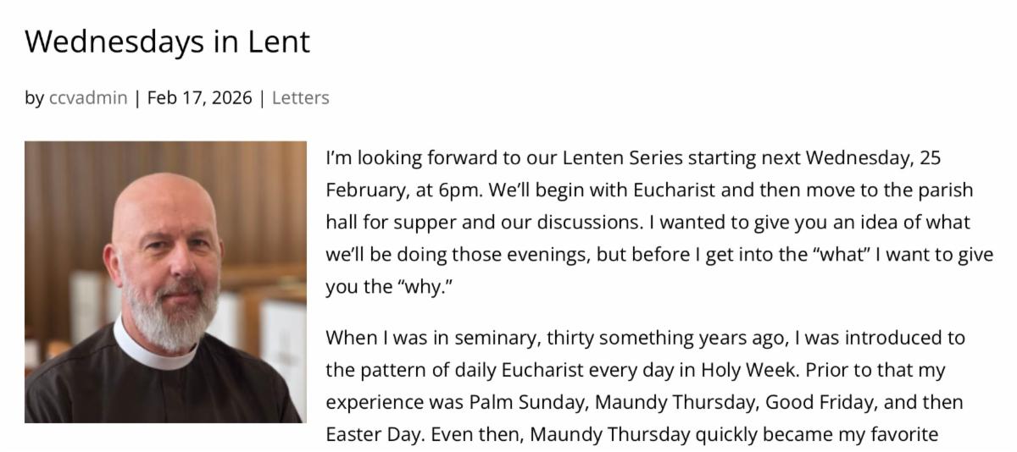
Task: Click the word "favorite" on the last line
Action: (x=898, y=435)
